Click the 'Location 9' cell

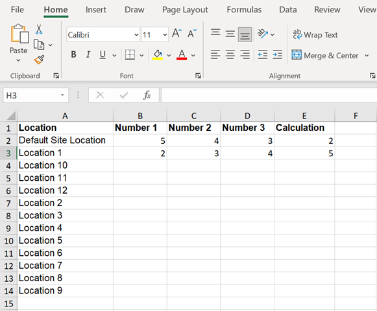(65, 290)
